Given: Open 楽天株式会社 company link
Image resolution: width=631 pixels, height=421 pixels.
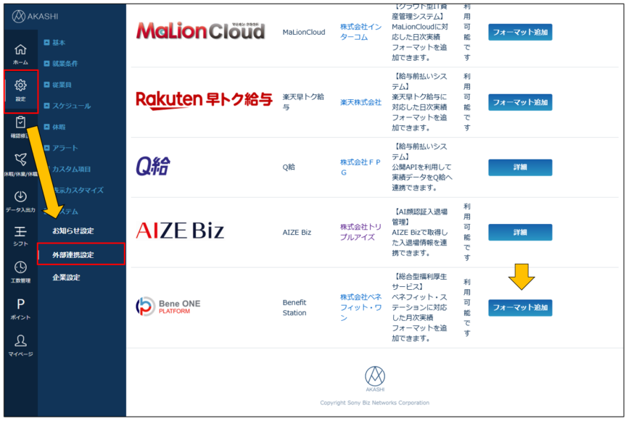Looking at the screenshot, I should [360, 103].
